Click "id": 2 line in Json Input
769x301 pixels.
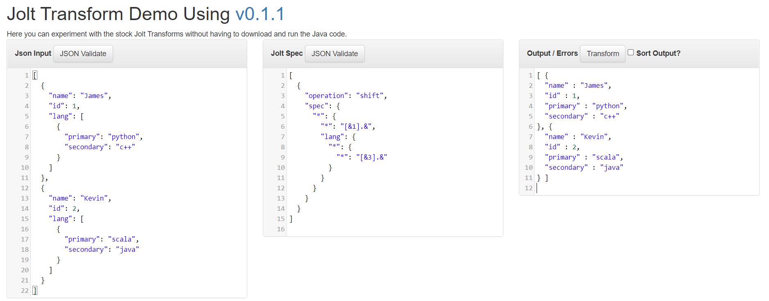64,208
